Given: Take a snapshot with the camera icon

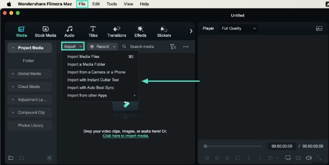Looking at the screenshot, I should point(298,158).
